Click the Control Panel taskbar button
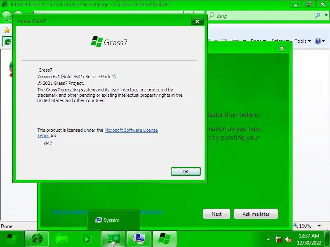Viewport: 330px width, 247px height. pyautogui.click(x=113, y=239)
